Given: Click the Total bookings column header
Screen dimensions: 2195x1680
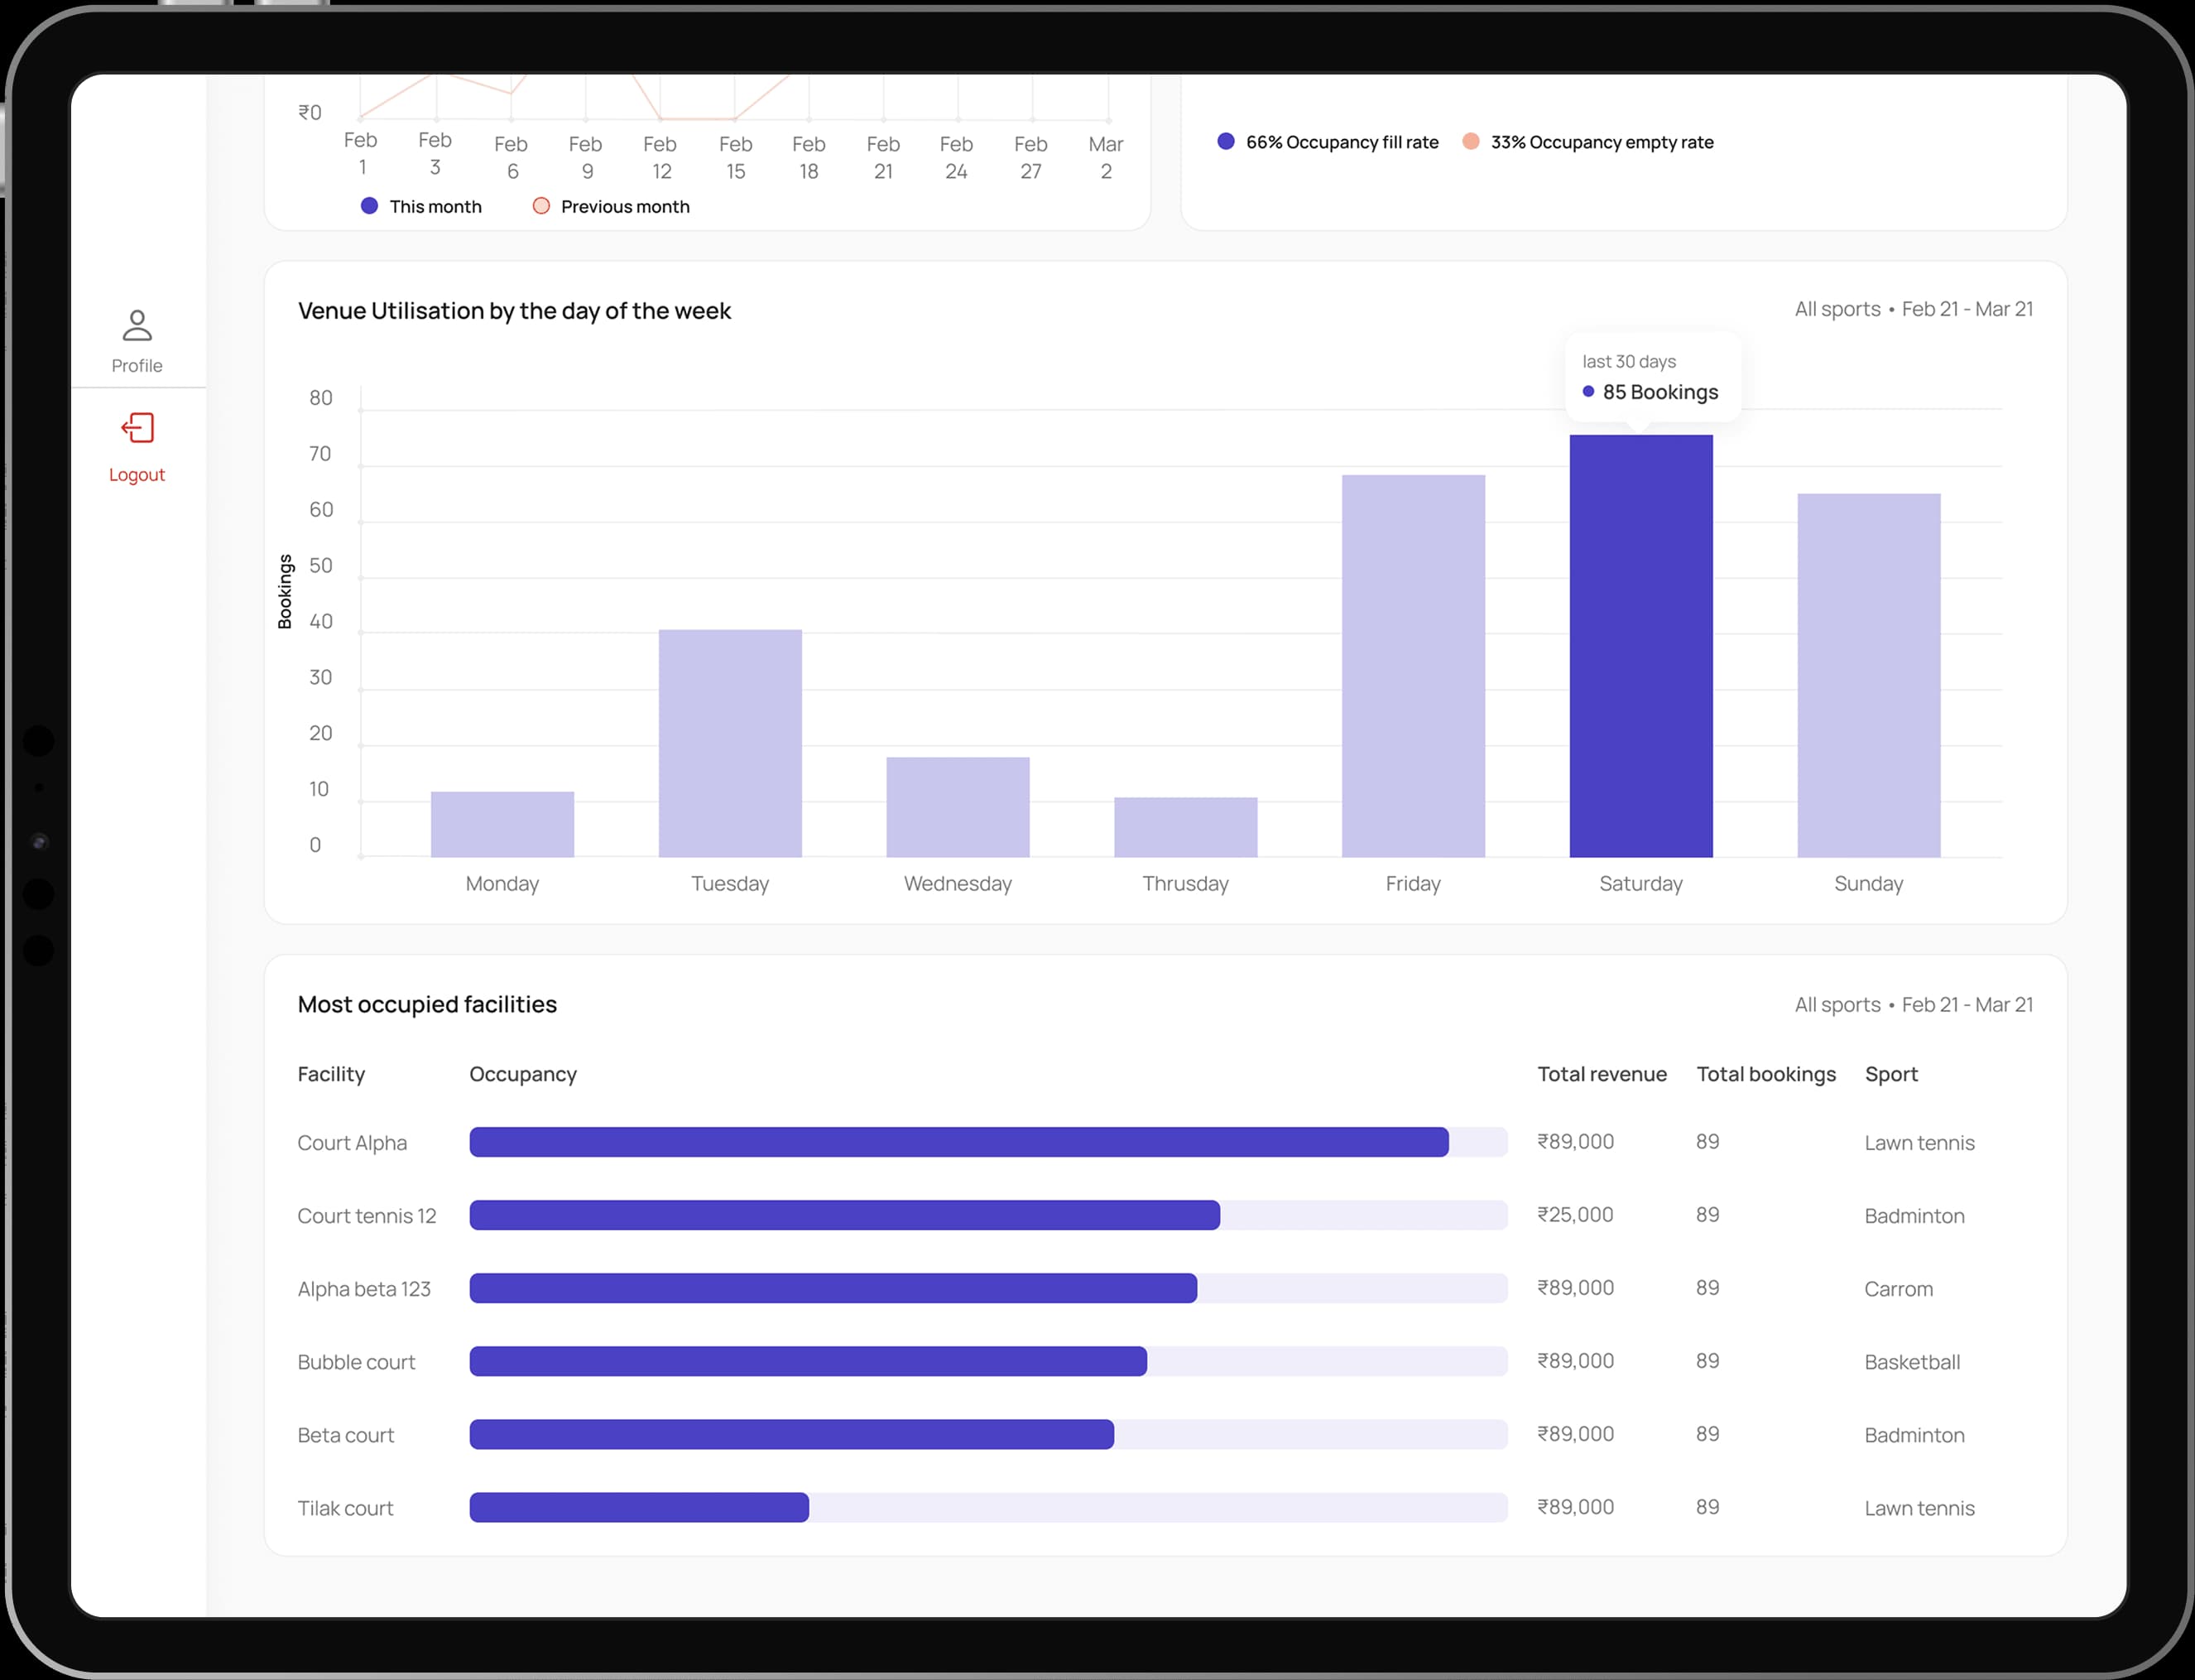Looking at the screenshot, I should point(1765,1074).
